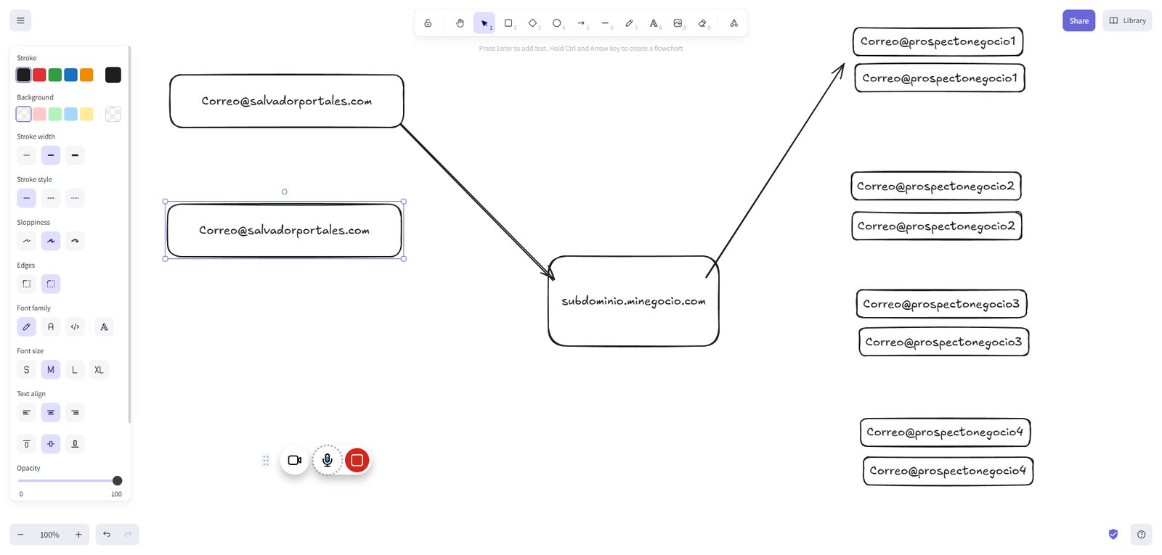The height and width of the screenshot is (555, 1162).
Task: Switch stroke style to dotted
Action: (x=75, y=198)
